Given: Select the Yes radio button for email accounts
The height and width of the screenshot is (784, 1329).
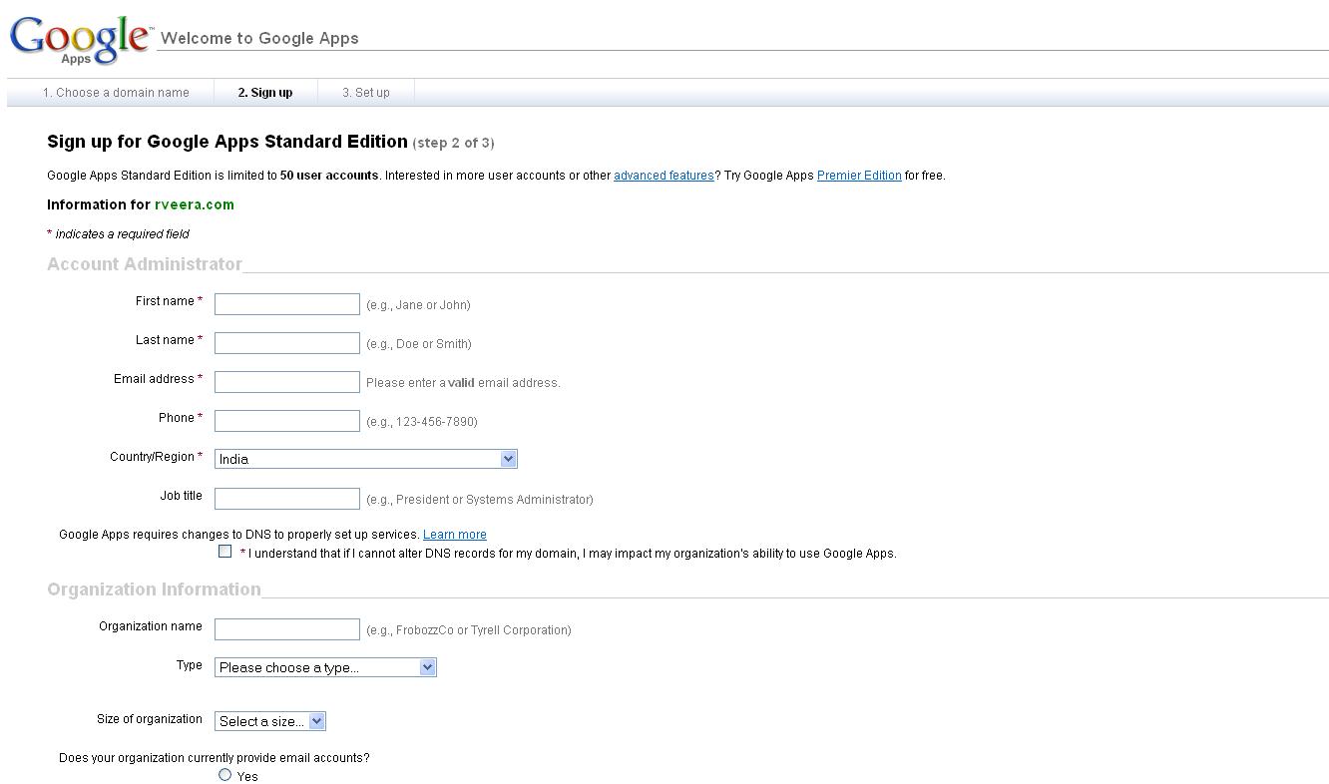Looking at the screenshot, I should pyautogui.click(x=224, y=775).
